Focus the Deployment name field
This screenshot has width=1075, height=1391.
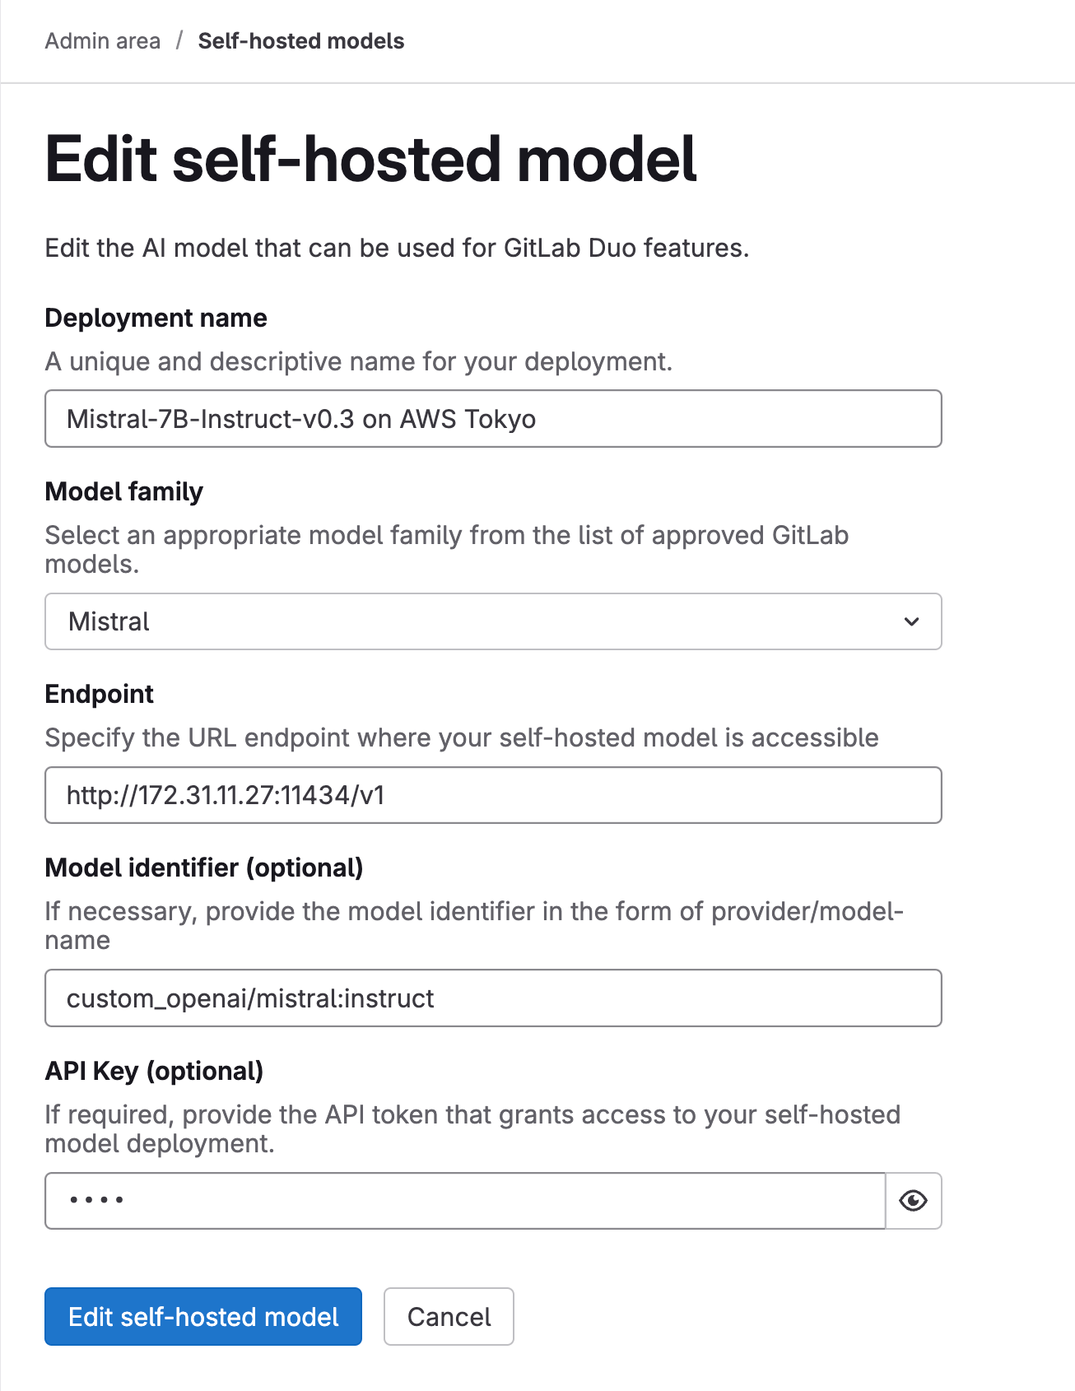[x=492, y=419]
